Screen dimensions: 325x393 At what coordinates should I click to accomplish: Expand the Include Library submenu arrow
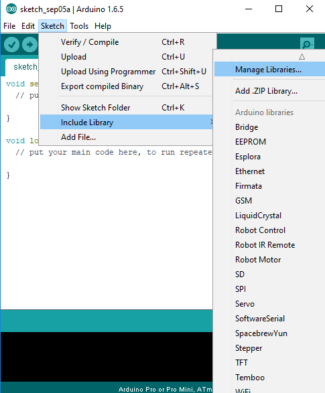[211, 122]
